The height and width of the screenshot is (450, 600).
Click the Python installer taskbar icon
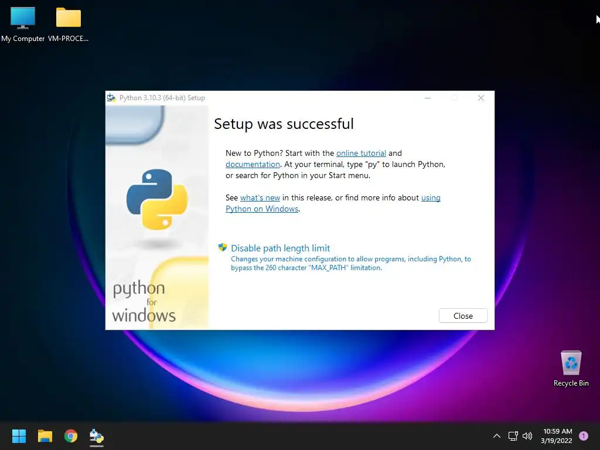[x=97, y=436]
